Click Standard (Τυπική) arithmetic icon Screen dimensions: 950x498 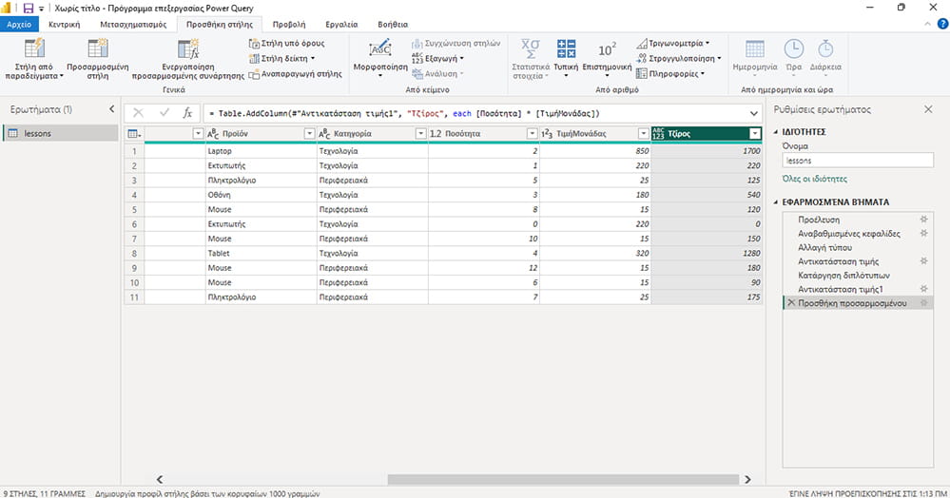pos(566,48)
